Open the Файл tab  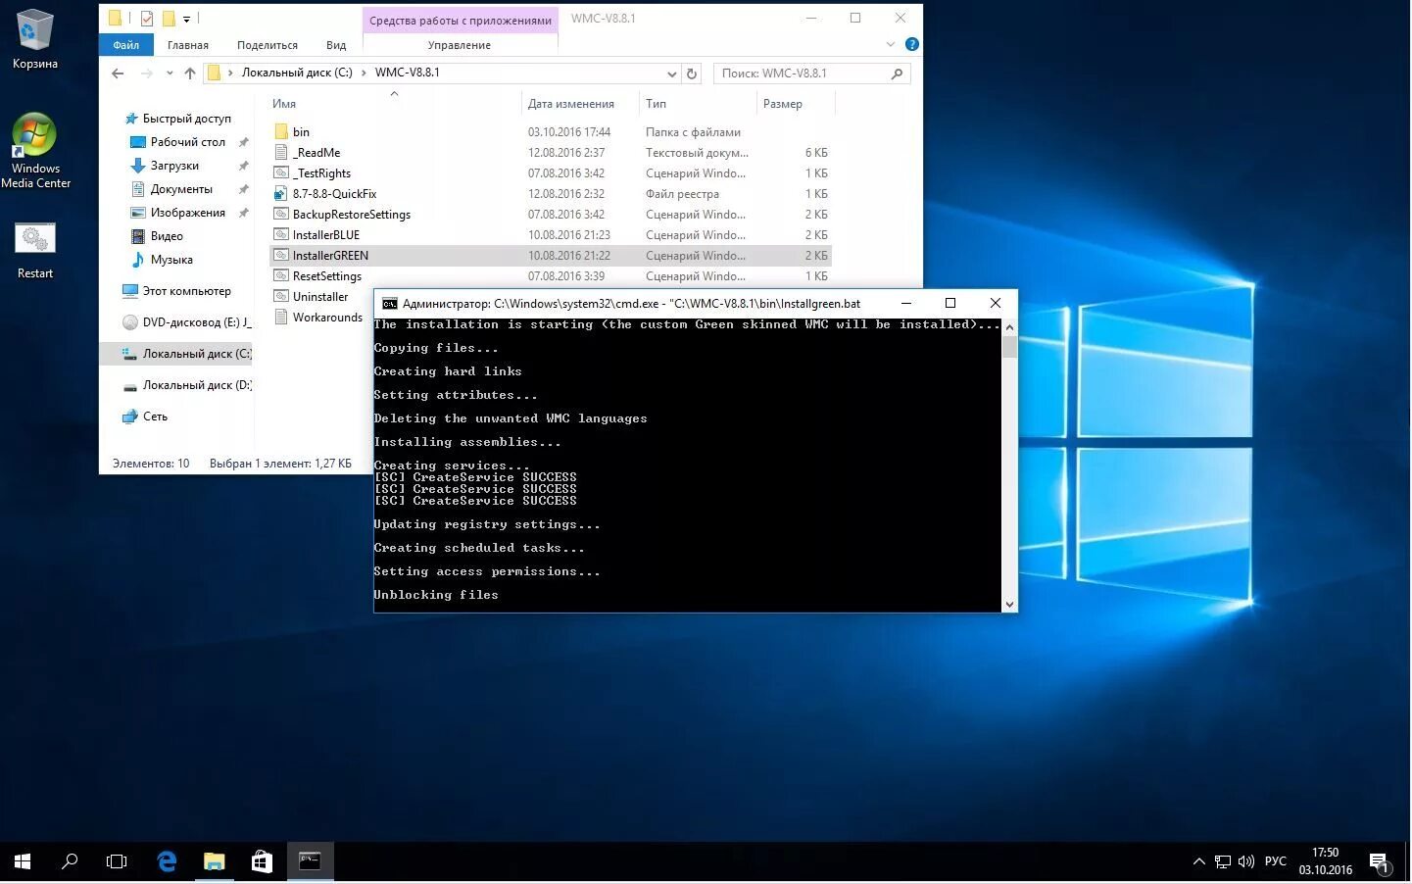coord(125,45)
